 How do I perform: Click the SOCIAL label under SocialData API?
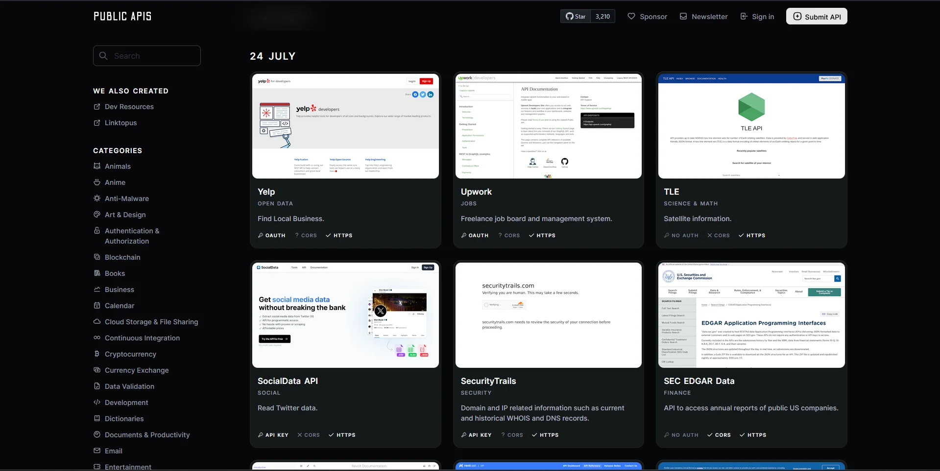click(x=269, y=393)
